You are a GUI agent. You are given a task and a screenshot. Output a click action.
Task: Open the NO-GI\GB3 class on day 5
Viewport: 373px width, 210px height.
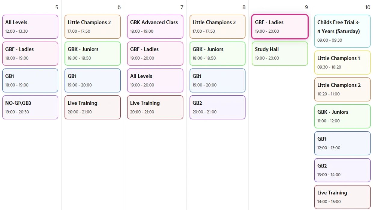[30, 107]
